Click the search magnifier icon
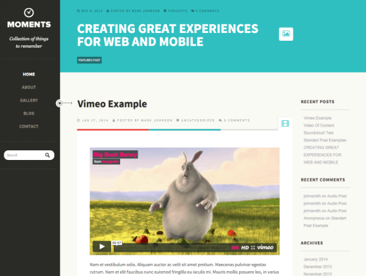The width and height of the screenshot is (366, 276). point(48,155)
